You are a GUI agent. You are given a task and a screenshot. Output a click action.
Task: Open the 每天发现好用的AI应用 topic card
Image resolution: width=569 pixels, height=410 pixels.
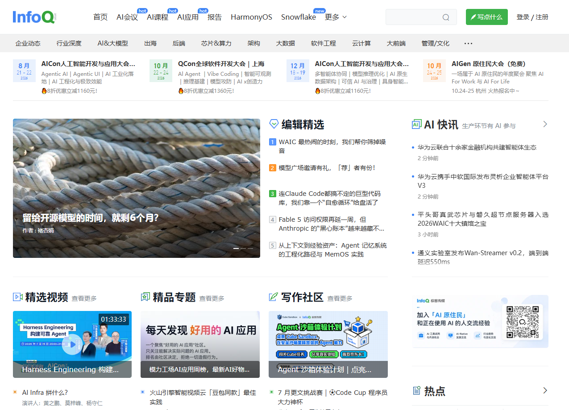[x=200, y=344]
